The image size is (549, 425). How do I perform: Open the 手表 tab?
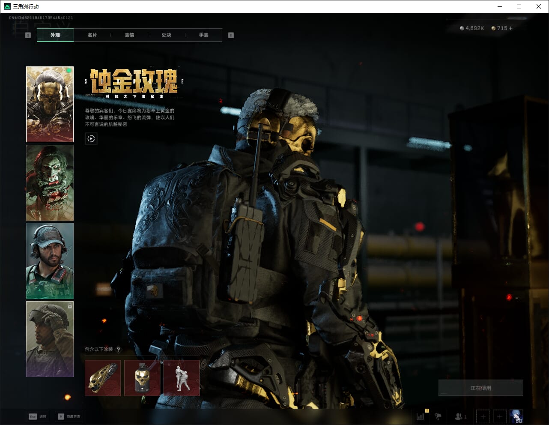click(x=203, y=35)
